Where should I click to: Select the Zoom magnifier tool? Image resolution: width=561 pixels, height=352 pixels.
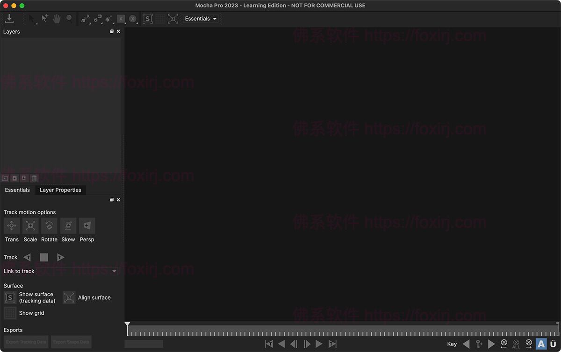point(69,18)
